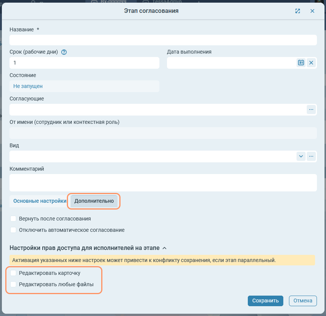
Task: Click the Сохранить button
Action: (266, 301)
